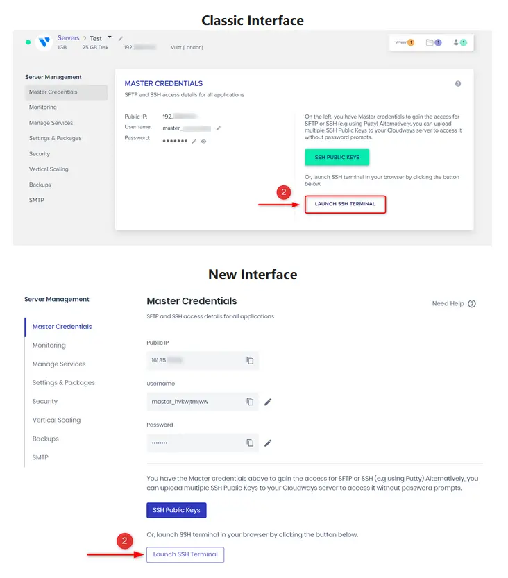Copy the Public IP in new interface
508x578 pixels.
point(250,361)
